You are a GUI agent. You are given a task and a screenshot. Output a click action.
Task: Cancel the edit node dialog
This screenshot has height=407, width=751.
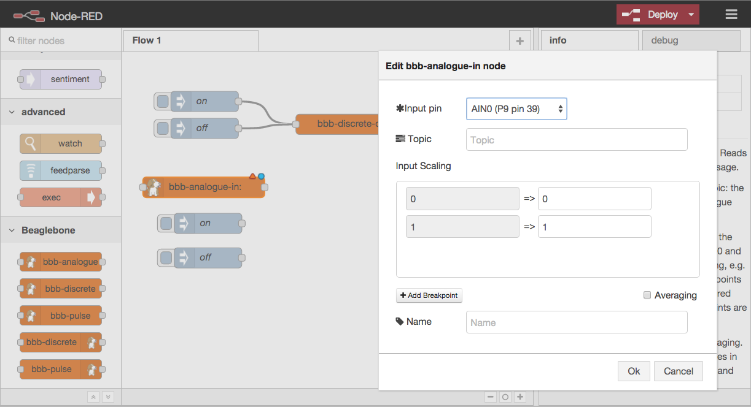pos(679,371)
